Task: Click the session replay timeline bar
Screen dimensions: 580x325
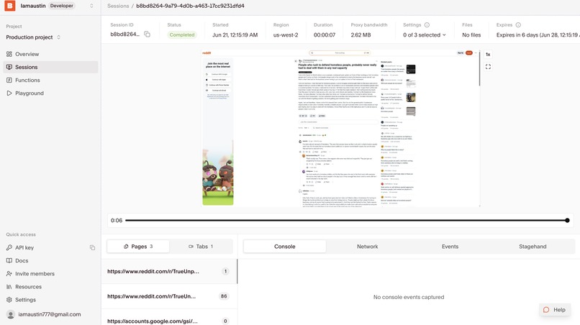Action: (x=346, y=220)
